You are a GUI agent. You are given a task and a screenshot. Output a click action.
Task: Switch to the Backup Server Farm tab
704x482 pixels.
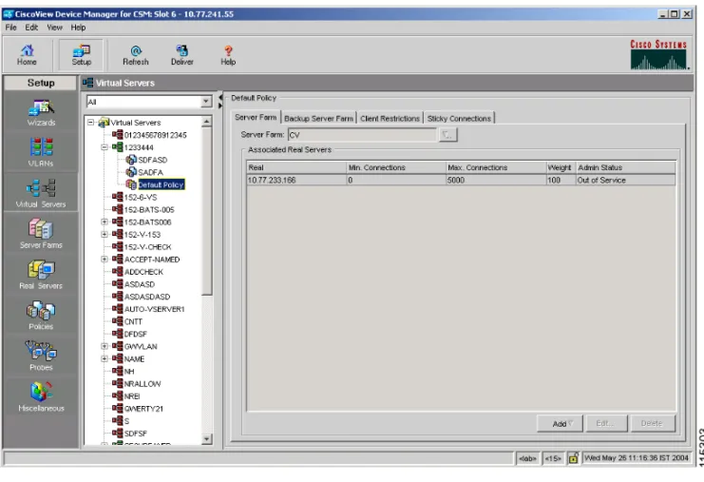[319, 118]
